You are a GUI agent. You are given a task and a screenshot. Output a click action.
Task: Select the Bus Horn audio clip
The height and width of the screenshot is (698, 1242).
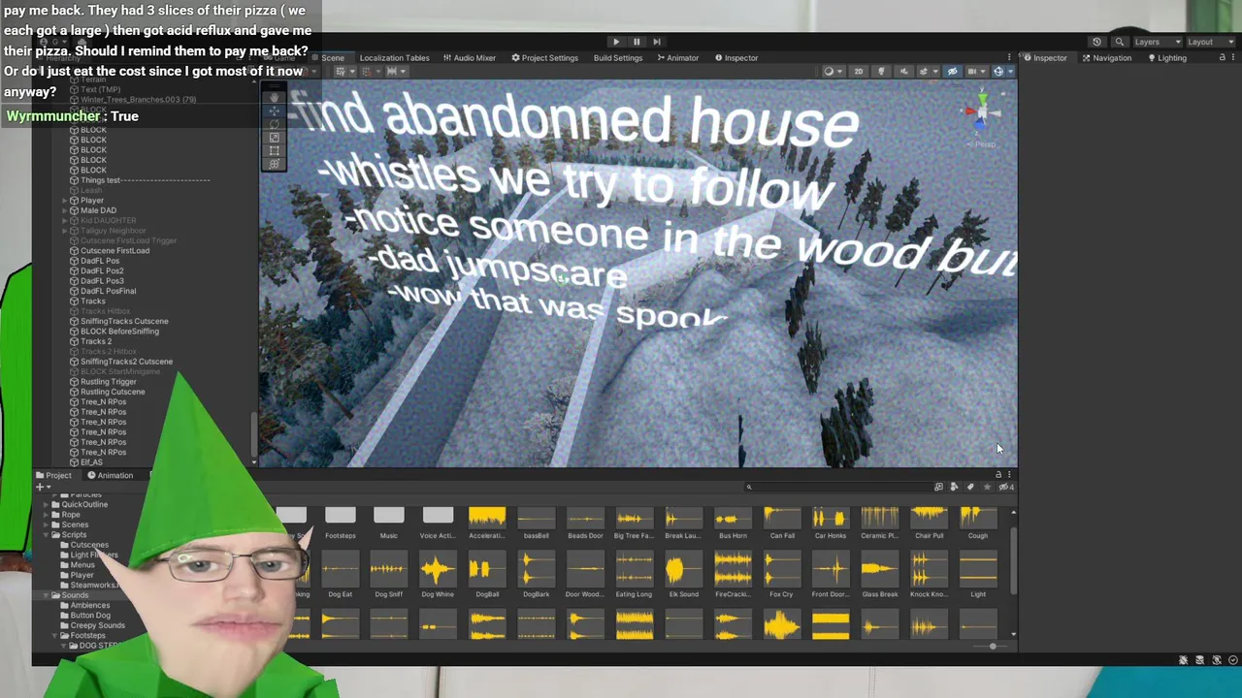point(733,523)
